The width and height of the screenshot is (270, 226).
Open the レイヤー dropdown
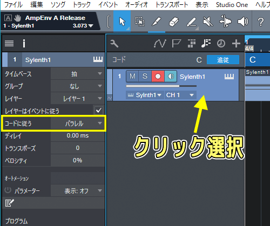[78, 98]
